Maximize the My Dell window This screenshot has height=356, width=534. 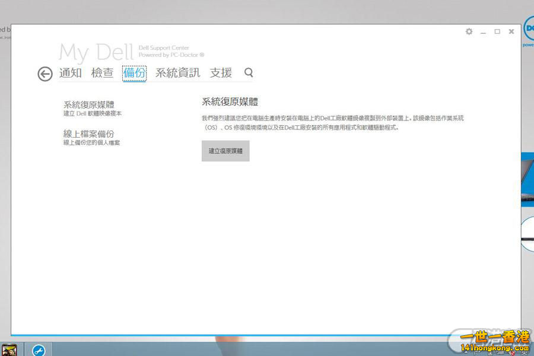tap(497, 31)
